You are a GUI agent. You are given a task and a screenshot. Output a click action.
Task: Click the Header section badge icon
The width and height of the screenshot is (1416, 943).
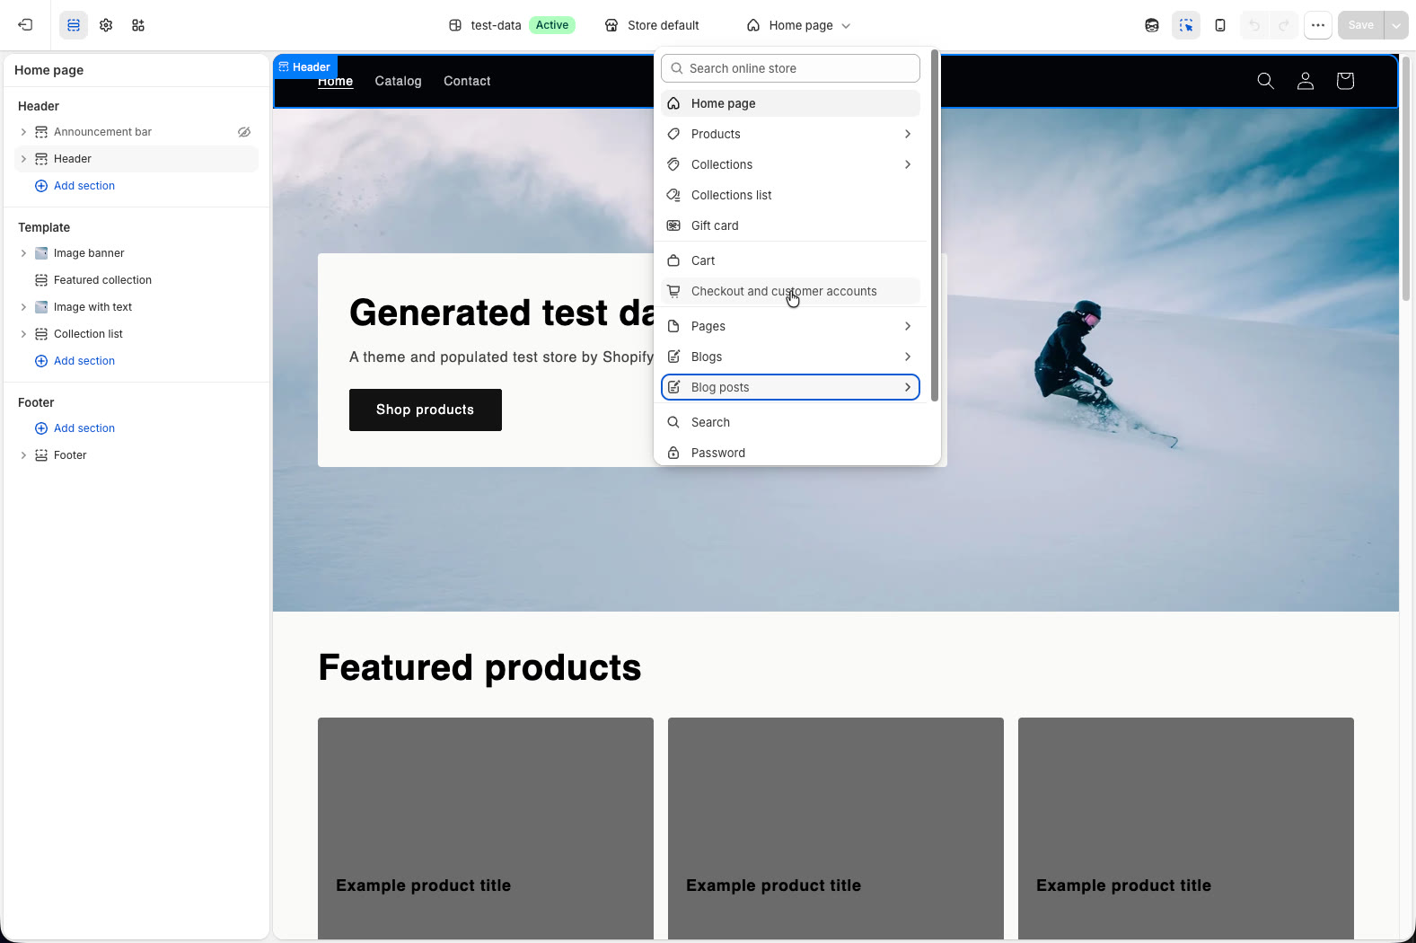[x=284, y=66]
